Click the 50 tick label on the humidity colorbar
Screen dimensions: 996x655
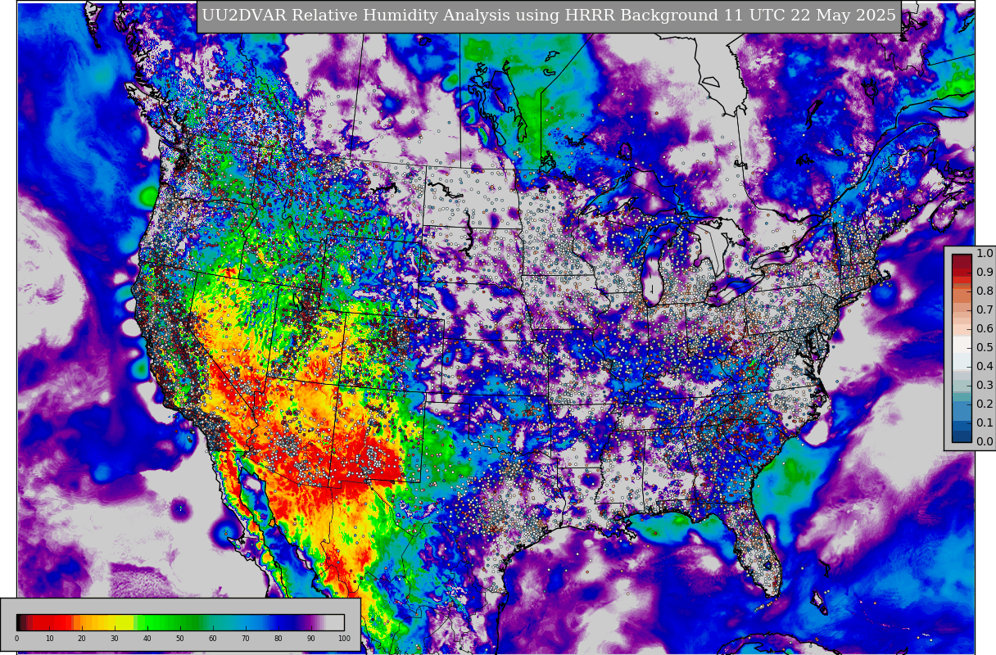[180, 639]
